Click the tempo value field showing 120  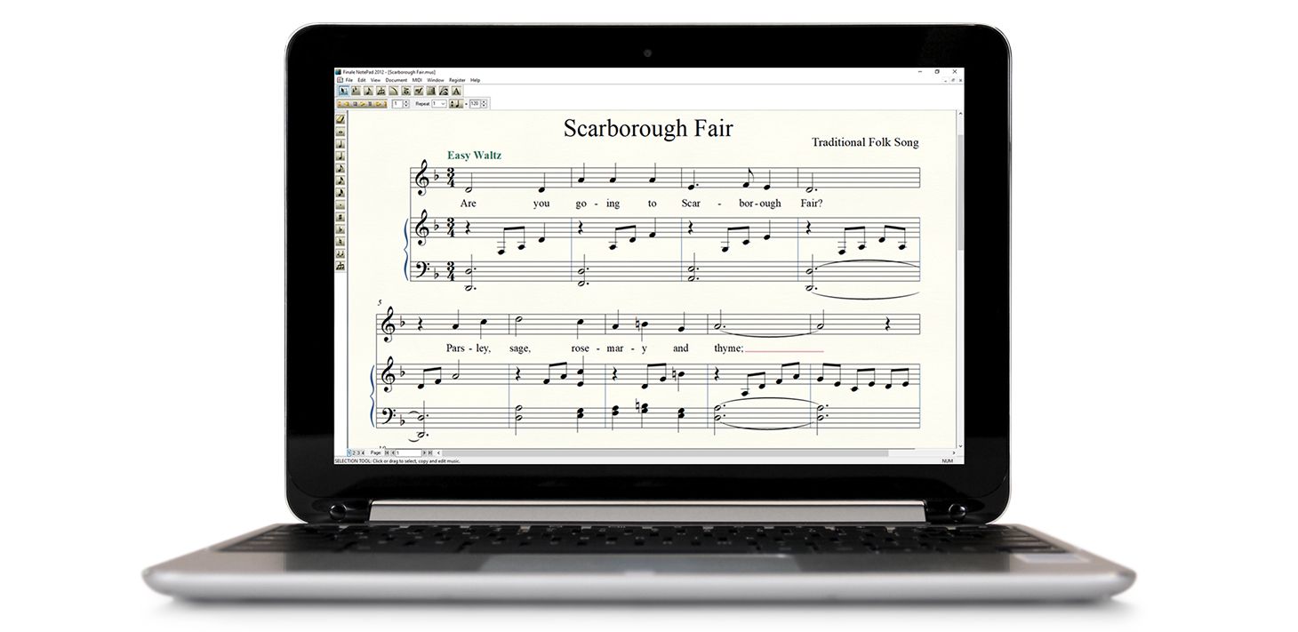point(475,104)
